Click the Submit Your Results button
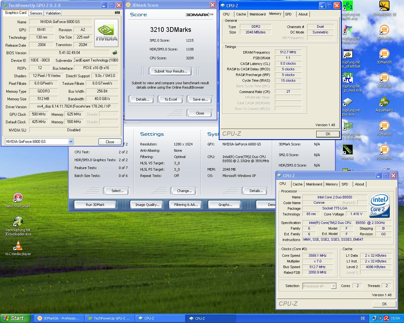404x323 pixels. pyautogui.click(x=171, y=71)
